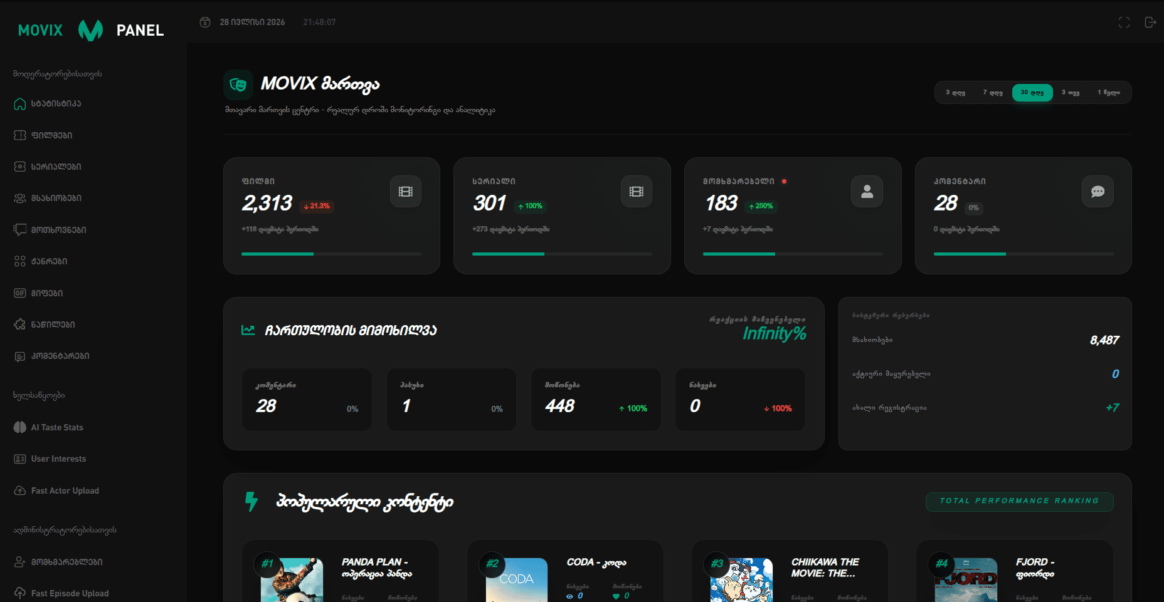1164x602 pixels.
Task: Open Fast Actor Upload cloud icon
Action: 20,490
